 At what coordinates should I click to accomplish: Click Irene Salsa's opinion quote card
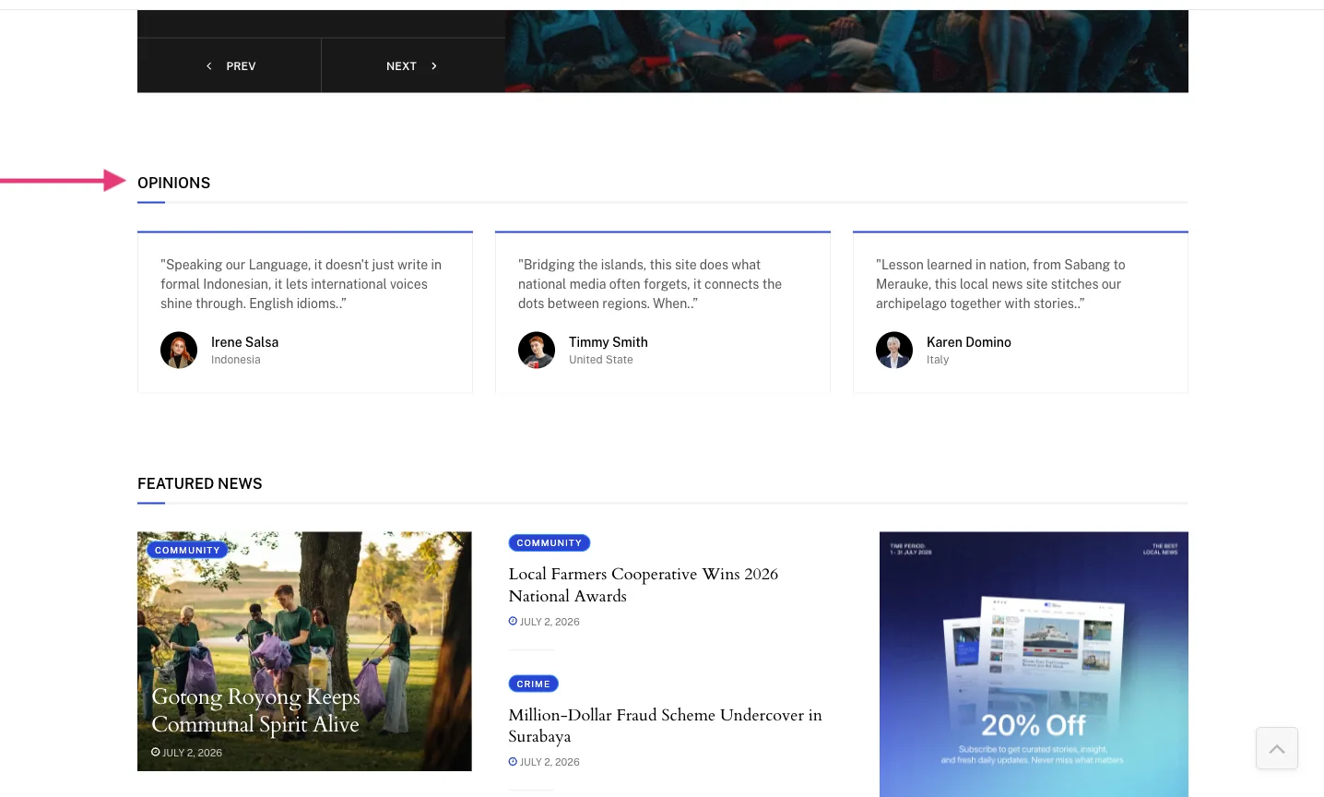point(305,312)
